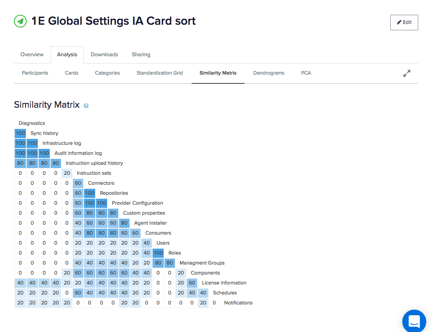Screen dimensions: 431x332
Task: Select the Participants sub-tab
Action: point(35,73)
